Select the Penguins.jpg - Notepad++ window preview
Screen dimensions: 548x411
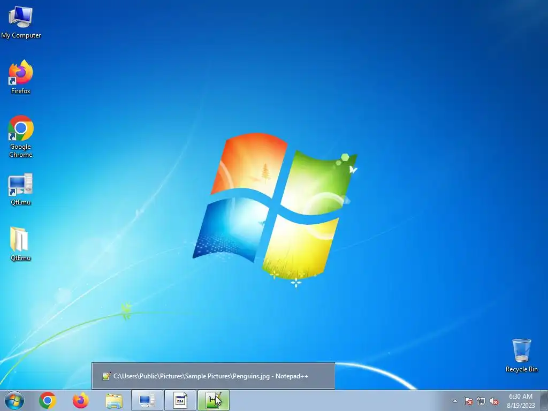(213, 376)
